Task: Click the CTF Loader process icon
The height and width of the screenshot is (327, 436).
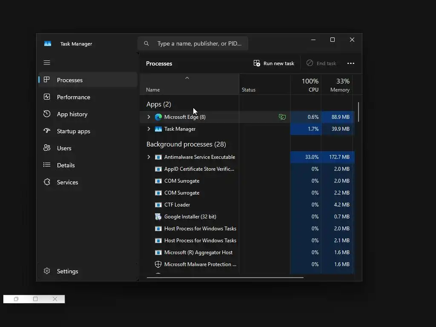Action: click(x=158, y=205)
